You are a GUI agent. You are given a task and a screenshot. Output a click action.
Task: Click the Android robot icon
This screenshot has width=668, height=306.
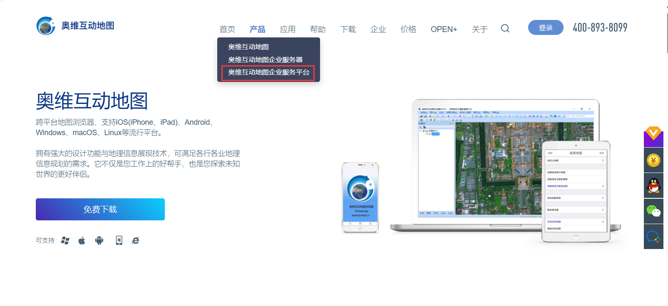tap(99, 240)
